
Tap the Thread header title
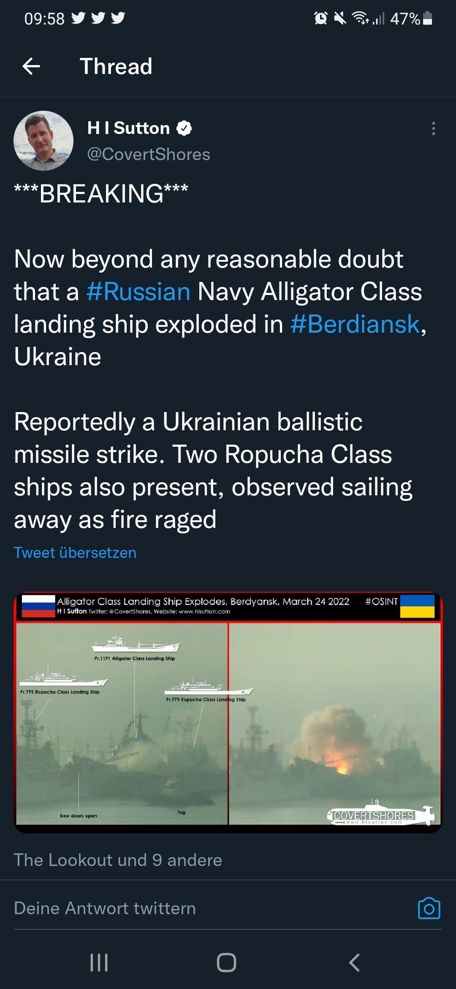(116, 66)
